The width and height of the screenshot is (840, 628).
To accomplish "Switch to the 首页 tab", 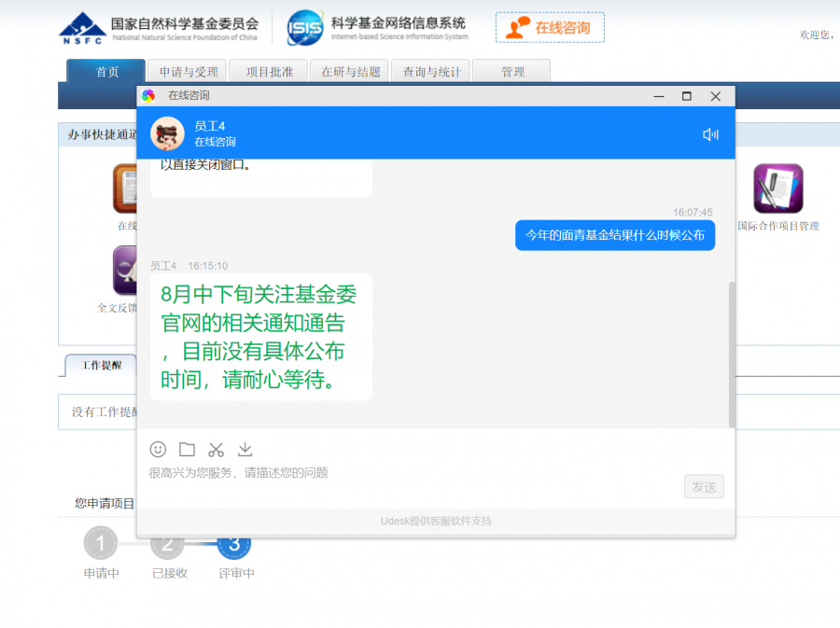I will 106,72.
